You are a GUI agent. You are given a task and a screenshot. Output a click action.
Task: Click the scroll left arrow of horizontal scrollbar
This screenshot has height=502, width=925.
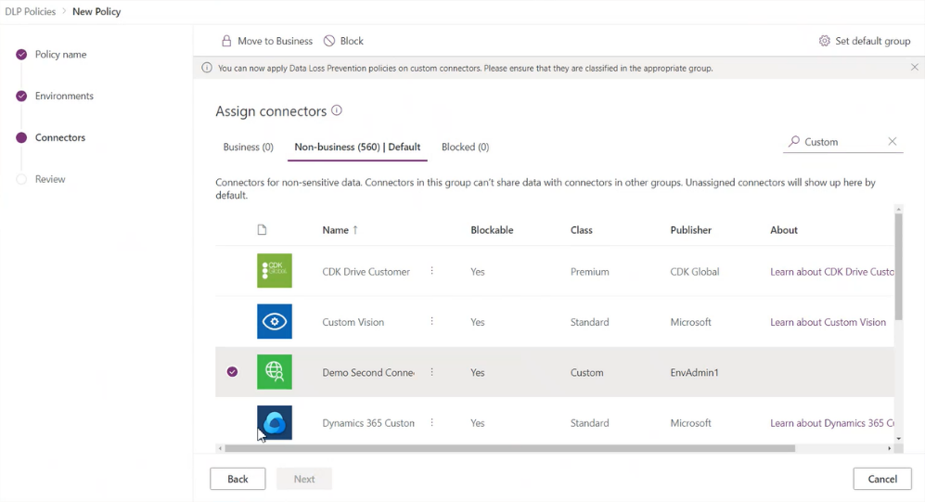pos(220,448)
